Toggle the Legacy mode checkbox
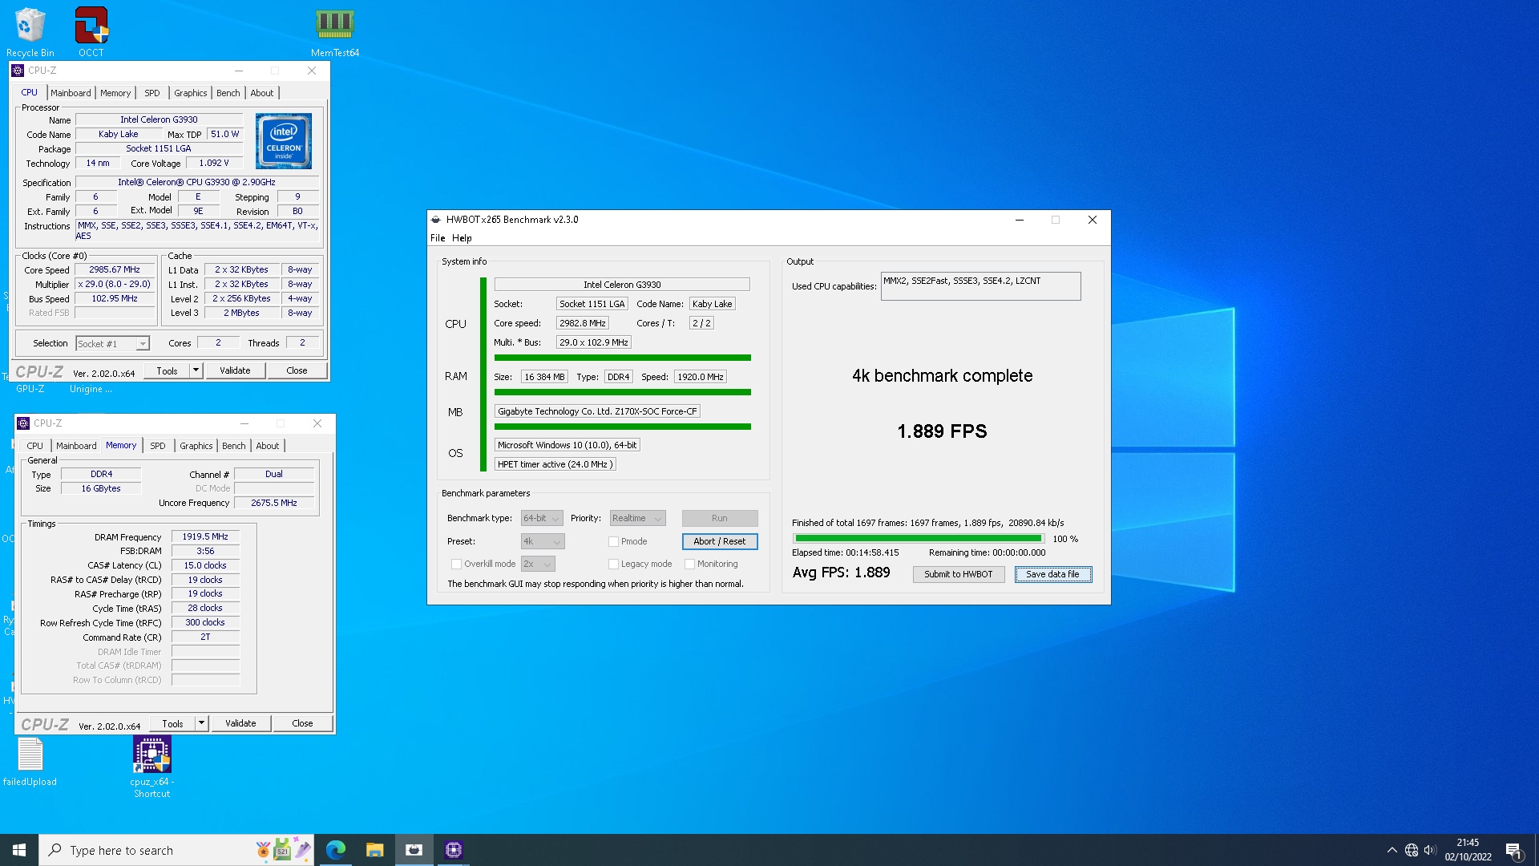1539x866 pixels. pos(613,565)
